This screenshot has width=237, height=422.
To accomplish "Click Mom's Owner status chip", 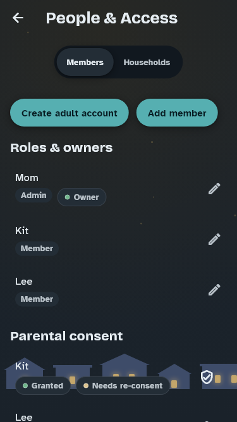I will (x=82, y=197).
